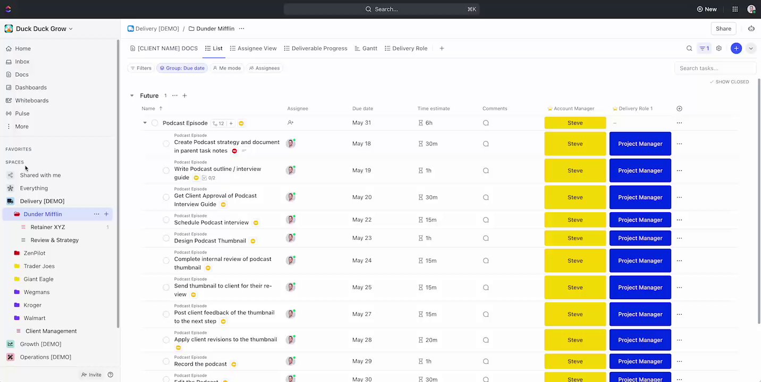Open Duck Duck Grow workspace dropdown

[x=39, y=29]
